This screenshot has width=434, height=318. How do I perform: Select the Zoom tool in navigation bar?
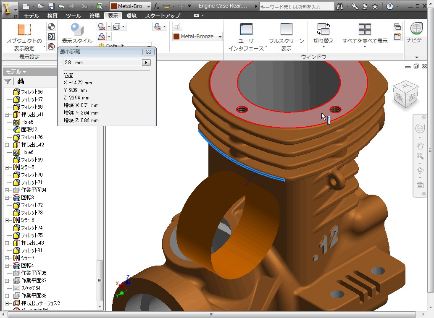[420, 156]
